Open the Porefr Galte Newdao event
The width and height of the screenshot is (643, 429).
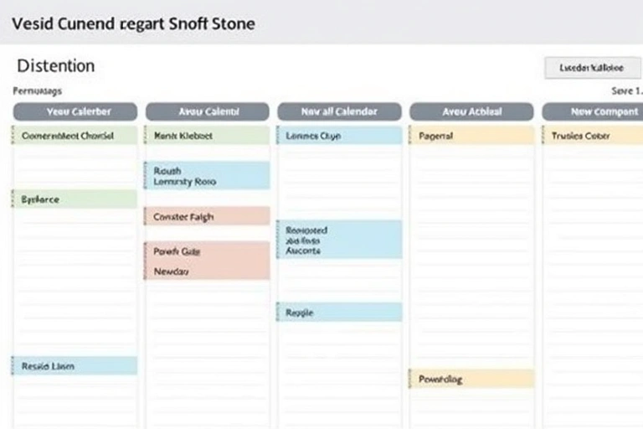pyautogui.click(x=208, y=261)
